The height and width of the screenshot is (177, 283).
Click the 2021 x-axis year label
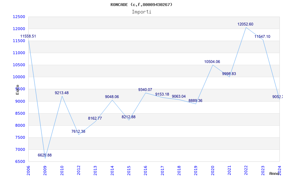point(229,171)
